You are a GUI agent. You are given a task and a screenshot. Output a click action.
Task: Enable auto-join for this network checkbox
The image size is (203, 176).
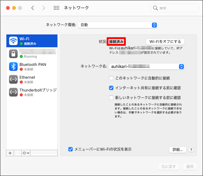112,78
